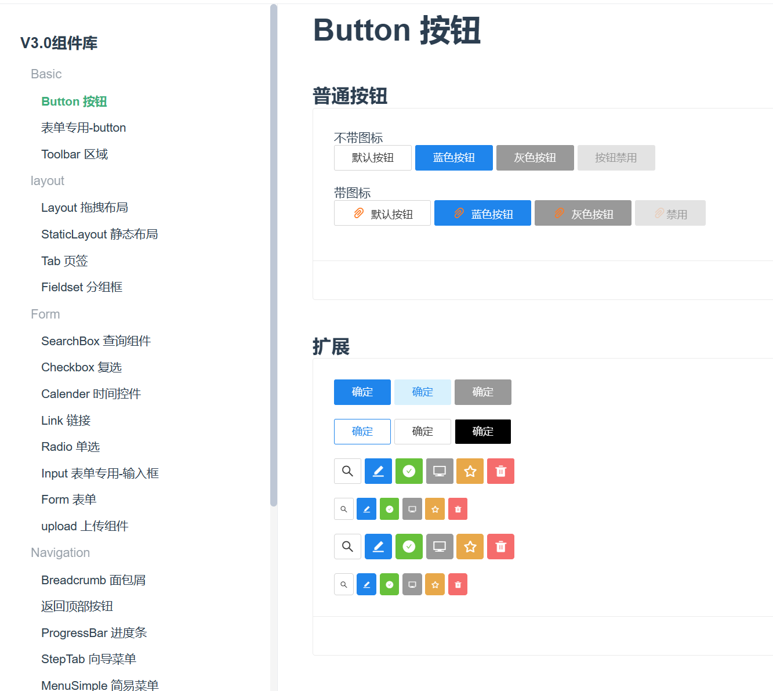The image size is (773, 691).
Task: Click the blue edit pencil button in the first icon row
Action: coord(378,471)
